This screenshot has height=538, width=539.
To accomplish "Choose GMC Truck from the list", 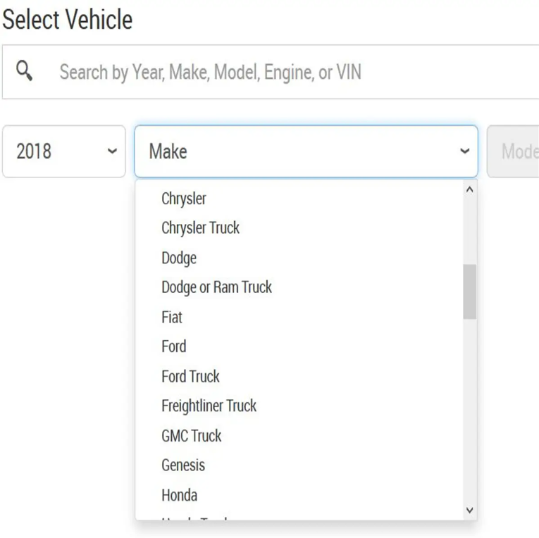I will (191, 435).
